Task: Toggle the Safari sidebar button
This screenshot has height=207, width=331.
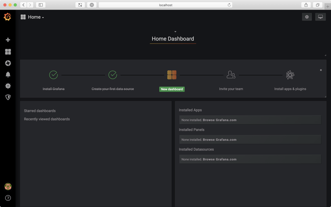Action: point(41,5)
